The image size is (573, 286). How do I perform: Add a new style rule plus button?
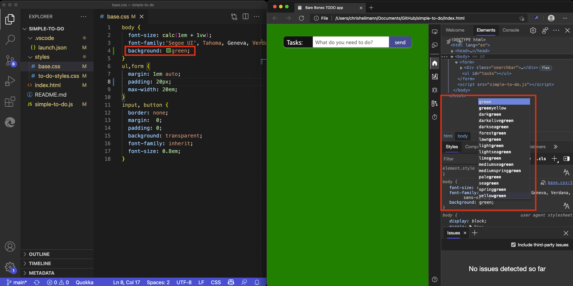(x=555, y=159)
